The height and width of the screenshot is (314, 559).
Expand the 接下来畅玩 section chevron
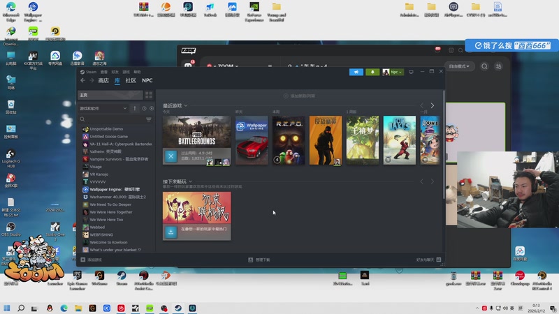click(190, 181)
